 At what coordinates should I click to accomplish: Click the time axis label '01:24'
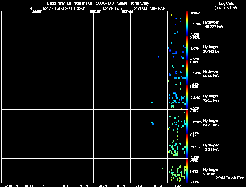pyautogui.click(x=103, y=185)
